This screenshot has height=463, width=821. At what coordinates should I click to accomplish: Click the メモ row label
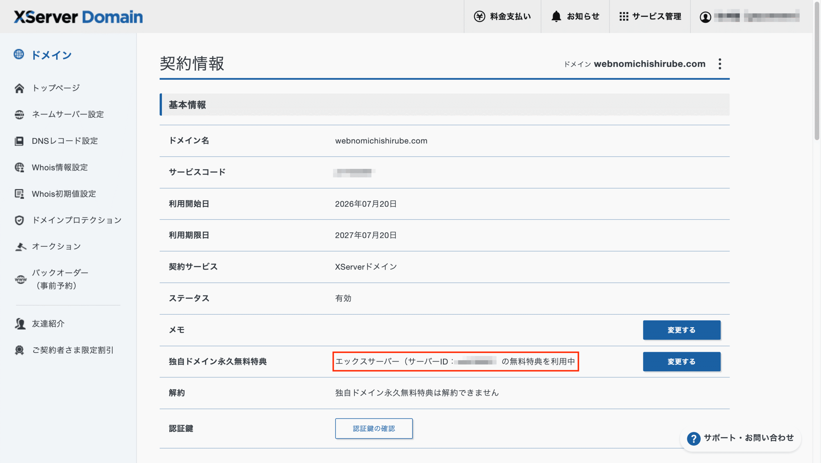[x=177, y=330]
